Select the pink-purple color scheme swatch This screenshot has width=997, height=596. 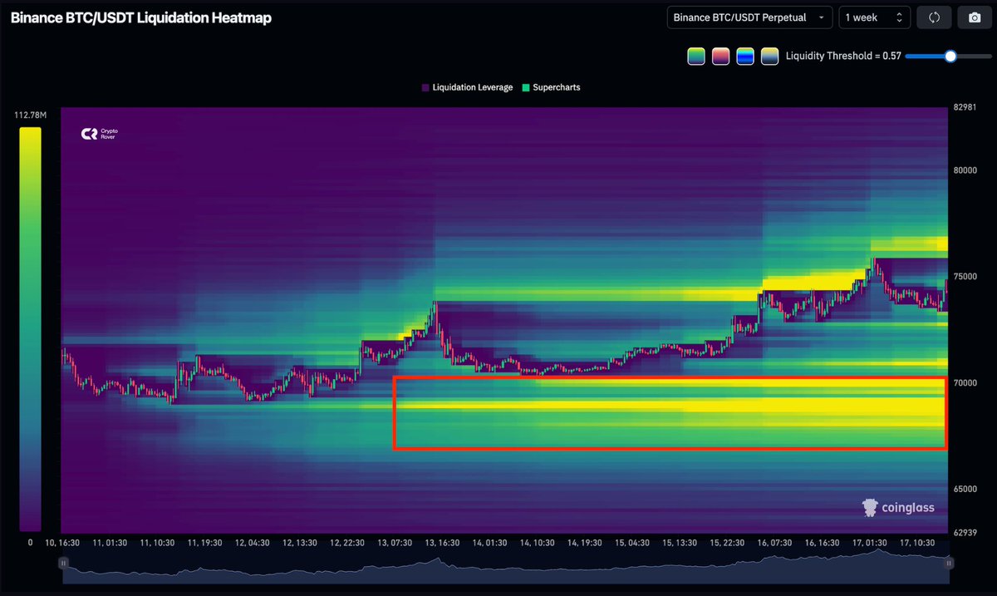point(720,56)
